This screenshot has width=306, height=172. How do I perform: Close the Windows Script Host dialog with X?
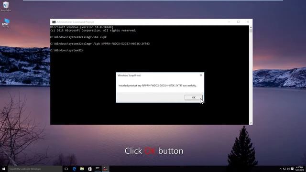tap(201, 75)
